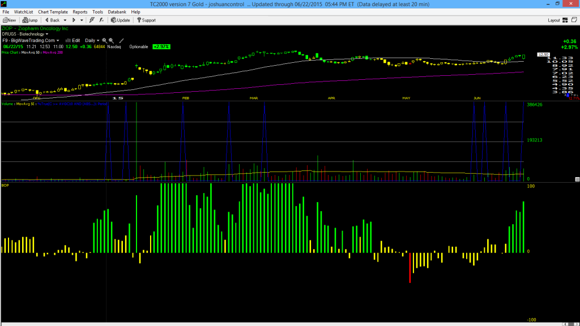Click the Volume legend label
This screenshot has width=580, height=326.
(7, 104)
